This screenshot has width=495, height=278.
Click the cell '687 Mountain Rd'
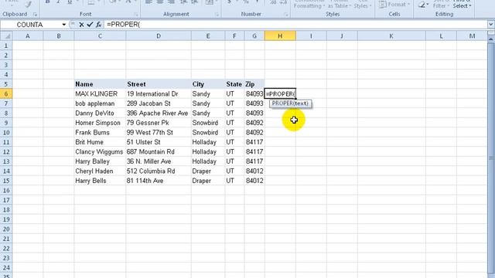pyautogui.click(x=159, y=152)
